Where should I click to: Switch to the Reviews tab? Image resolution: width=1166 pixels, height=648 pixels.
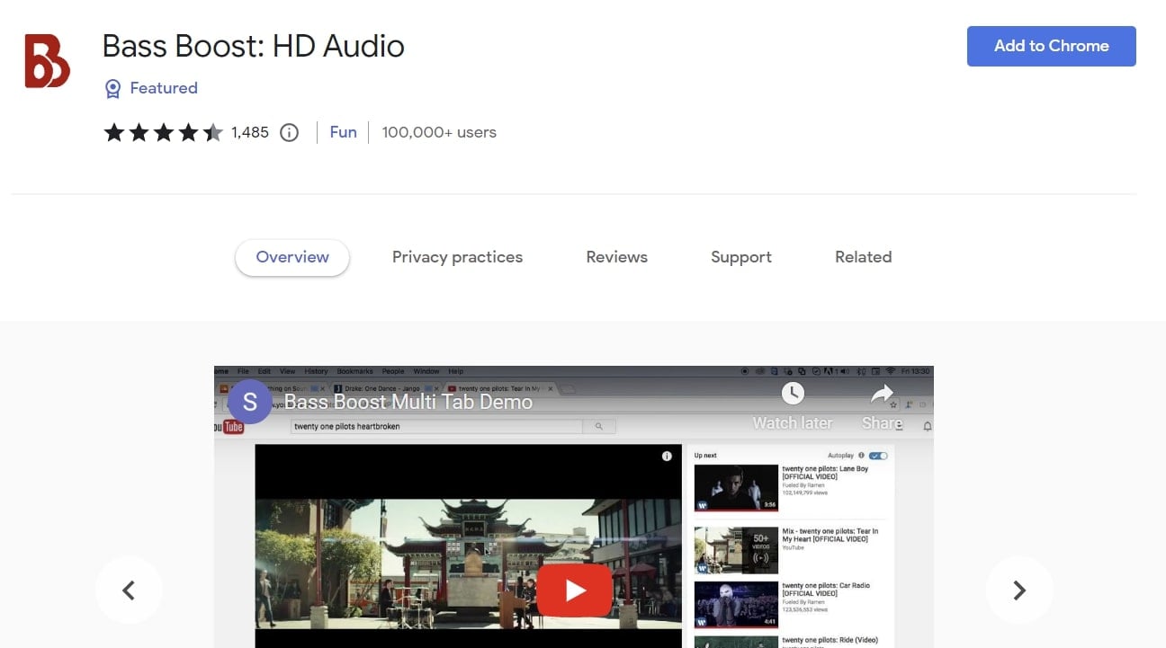pos(616,257)
